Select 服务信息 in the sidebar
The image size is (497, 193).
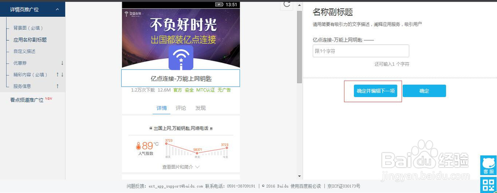pos(22,87)
